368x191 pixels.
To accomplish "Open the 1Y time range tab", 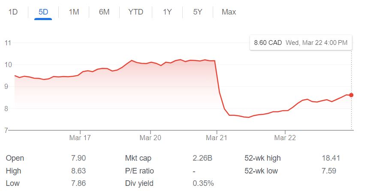I will coord(167,12).
